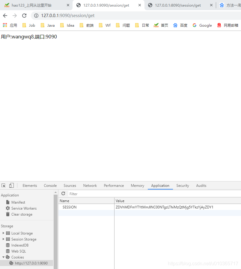The image size is (241, 269).
Task: Expand the Local Storage entry
Action: (x=4, y=233)
